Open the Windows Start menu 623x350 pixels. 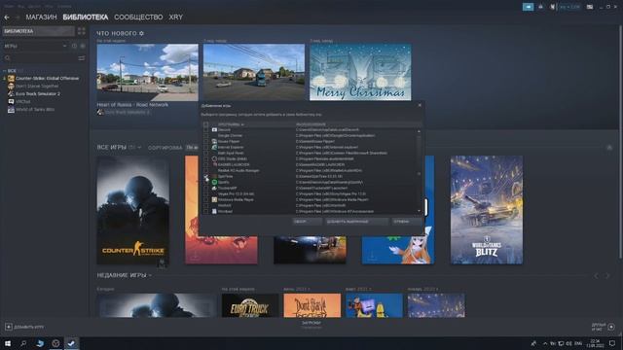point(8,343)
